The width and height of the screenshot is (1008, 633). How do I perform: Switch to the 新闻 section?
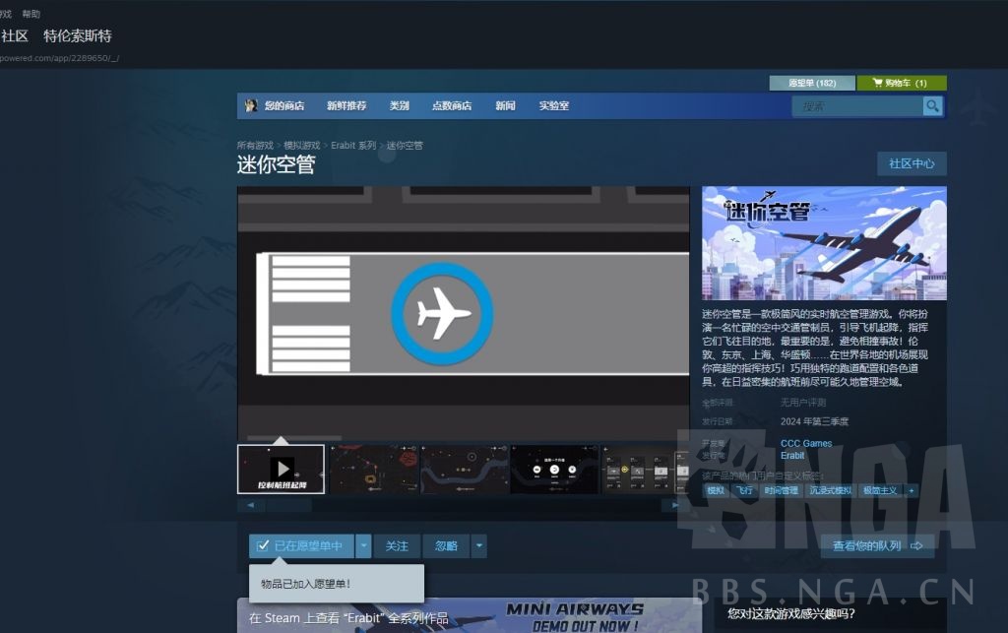[x=505, y=105]
